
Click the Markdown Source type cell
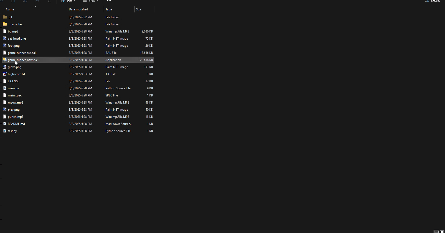(x=119, y=124)
